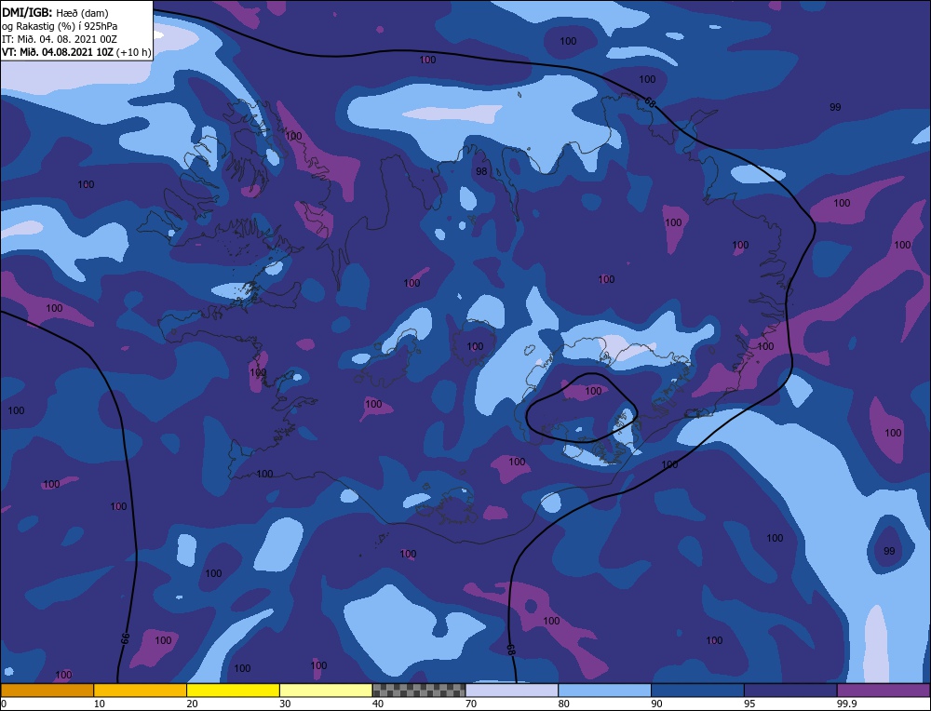Click the legend value "80"
931x711 pixels.
click(x=563, y=704)
